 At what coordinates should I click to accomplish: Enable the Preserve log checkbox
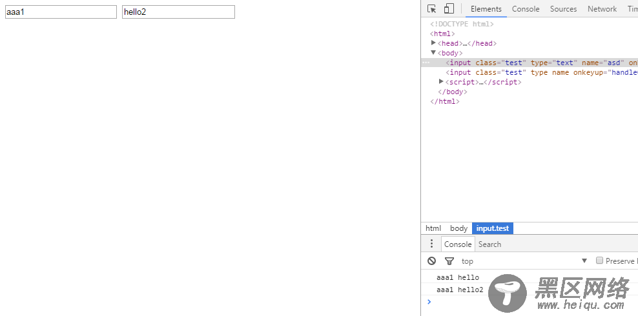[599, 261]
